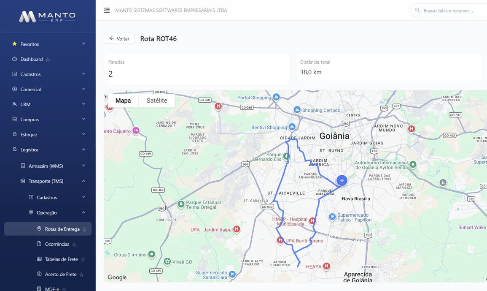The height and width of the screenshot is (291, 487).
Task: Expand the Armazém (WMS) chevron
Action: [83, 166]
